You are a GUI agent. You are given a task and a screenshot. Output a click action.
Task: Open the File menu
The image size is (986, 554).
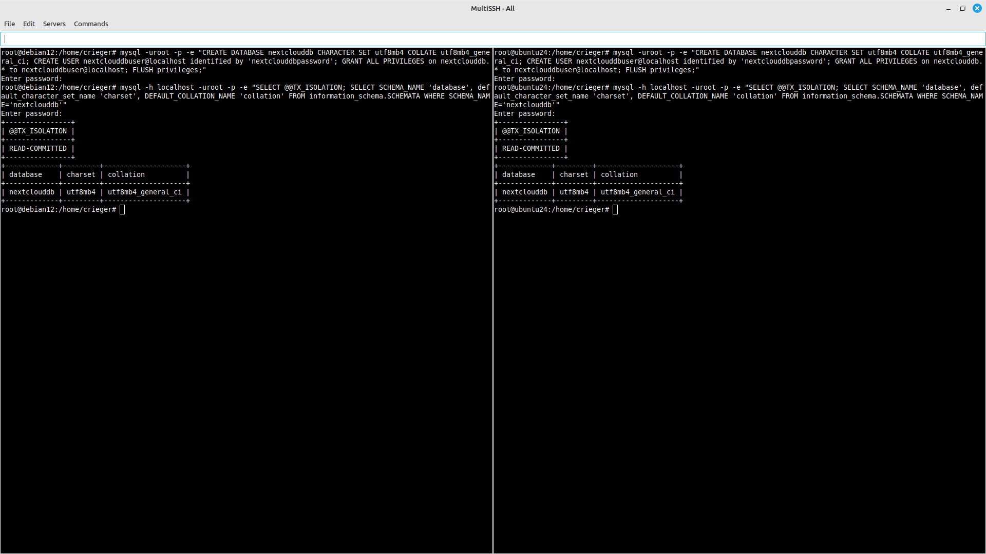pos(9,24)
